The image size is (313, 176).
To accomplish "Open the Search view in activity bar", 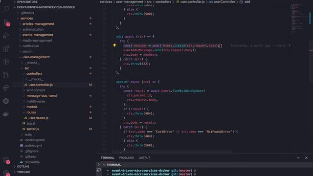I will click(x=6, y=9).
